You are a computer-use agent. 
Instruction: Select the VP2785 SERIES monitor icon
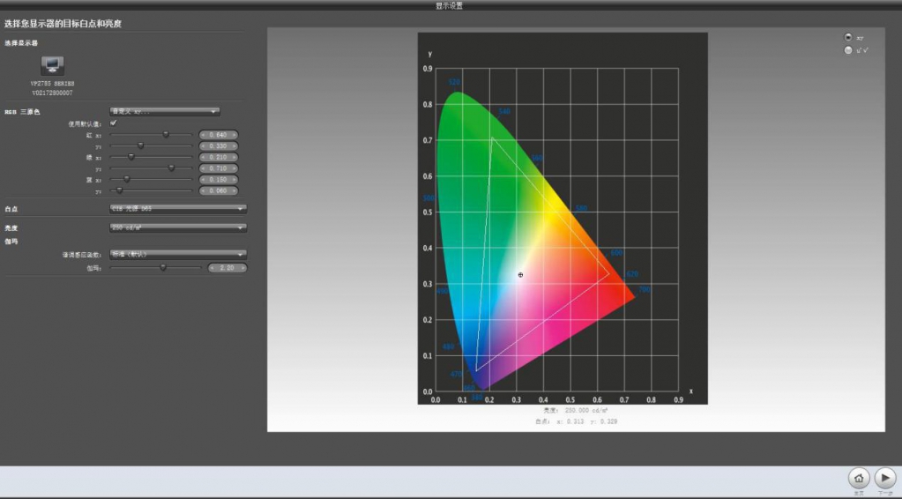(52, 65)
